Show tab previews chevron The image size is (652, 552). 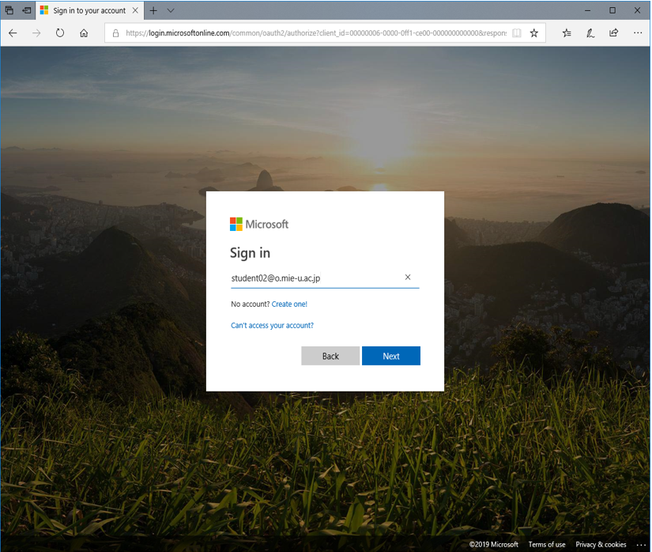[x=171, y=10]
